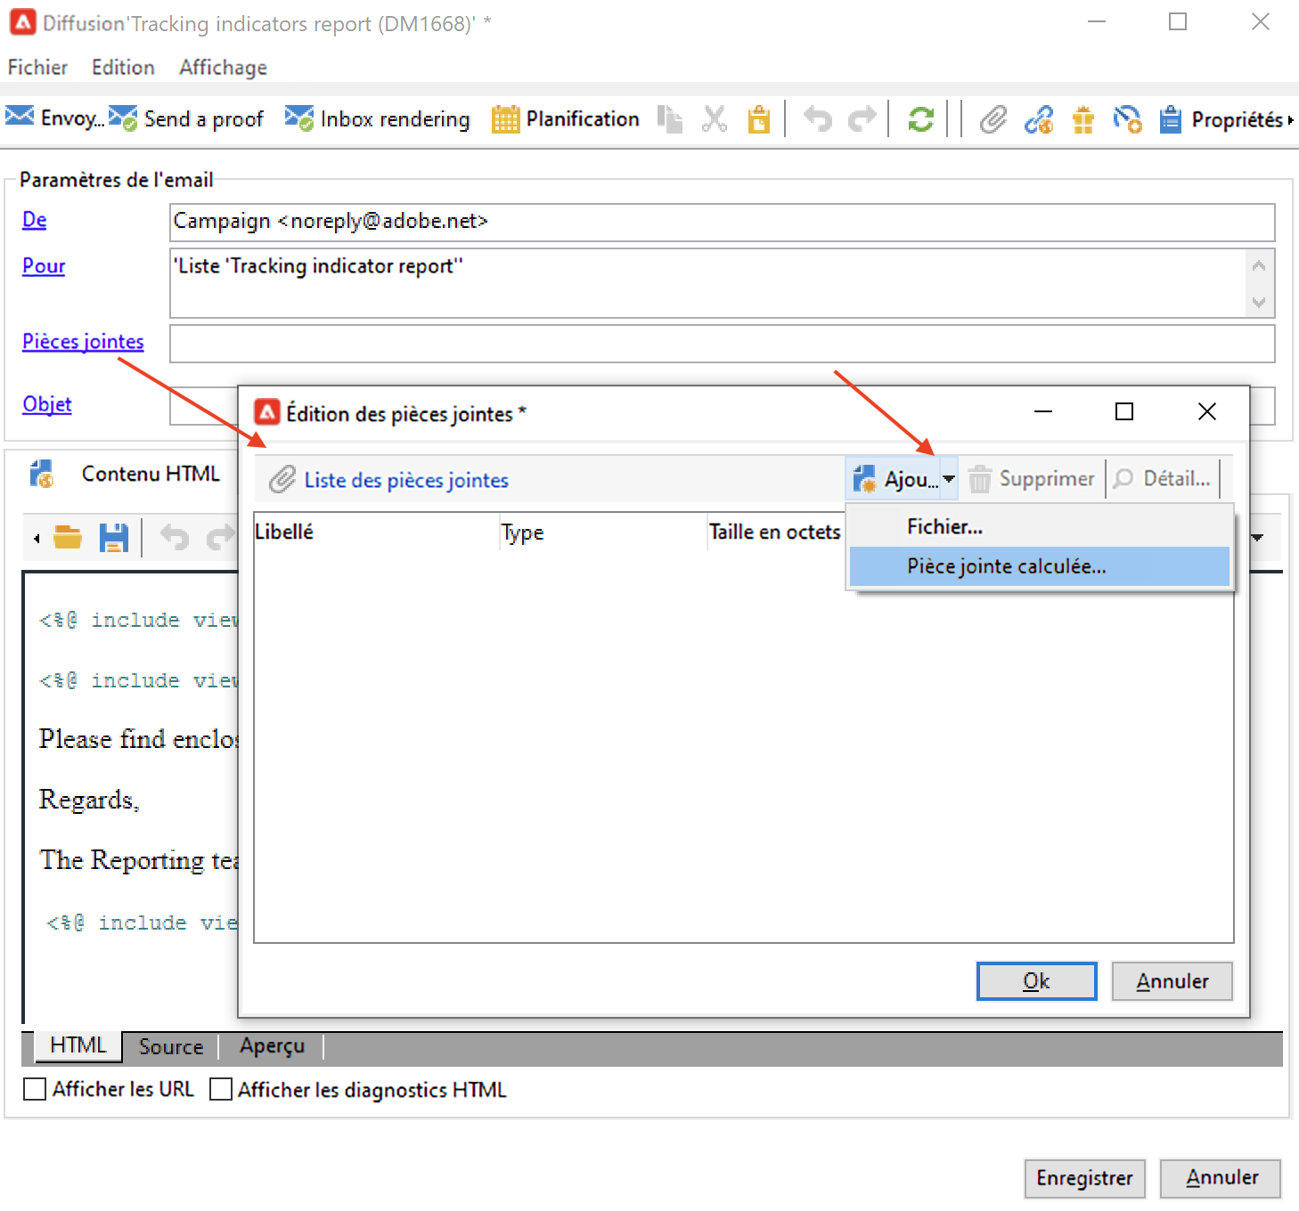1299x1211 pixels.
Task: Click the save floppy icon in editor
Action: coord(113,538)
